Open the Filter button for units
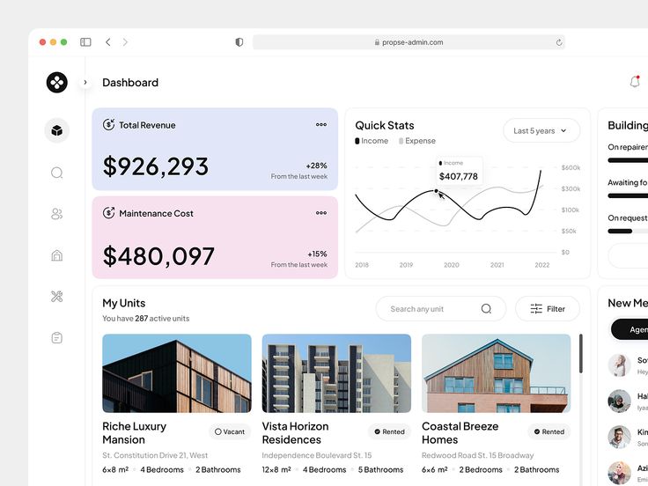The height and width of the screenshot is (486, 648). (548, 309)
